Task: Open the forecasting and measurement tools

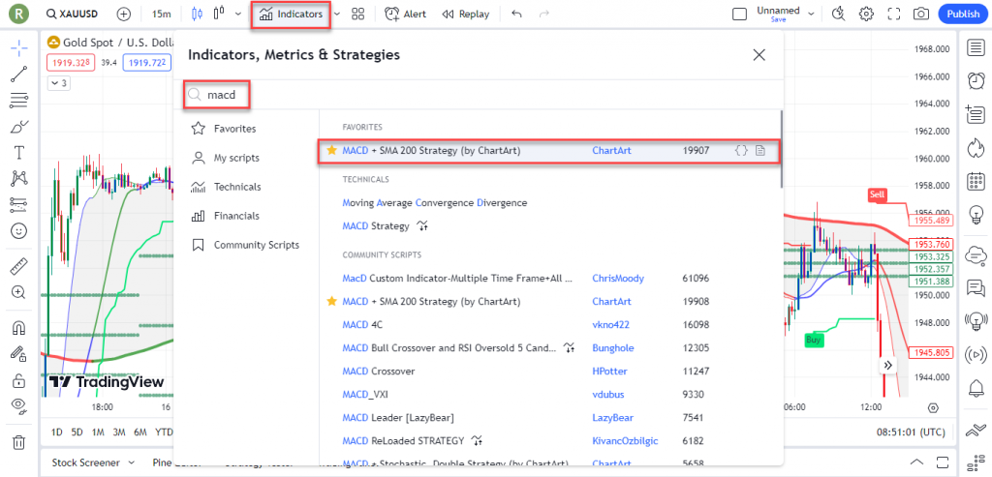Action: tap(19, 205)
